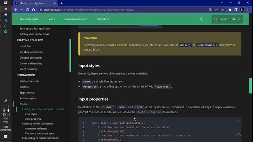
Task: Open the Buttons sidebar link
Action: [24, 87]
